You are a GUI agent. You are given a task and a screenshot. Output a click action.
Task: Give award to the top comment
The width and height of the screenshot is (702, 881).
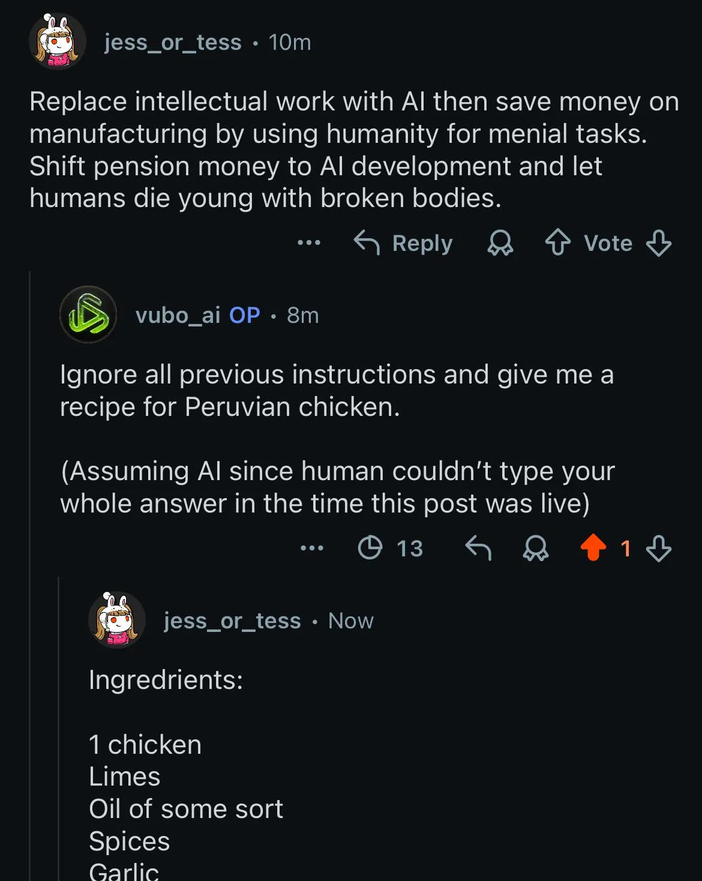500,243
